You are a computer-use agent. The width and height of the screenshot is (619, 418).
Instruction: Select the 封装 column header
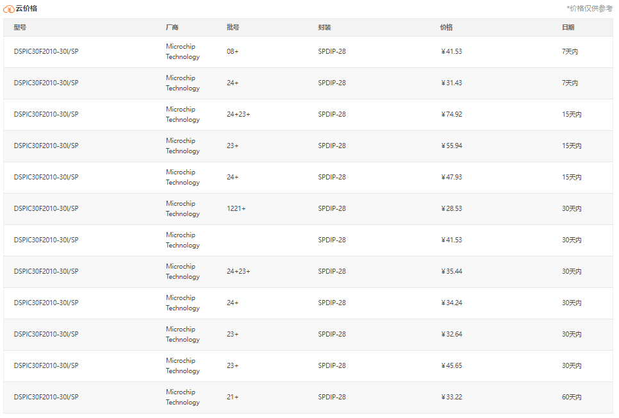[324, 28]
